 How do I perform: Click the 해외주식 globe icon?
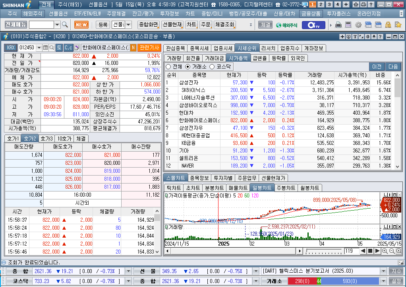point(286,25)
